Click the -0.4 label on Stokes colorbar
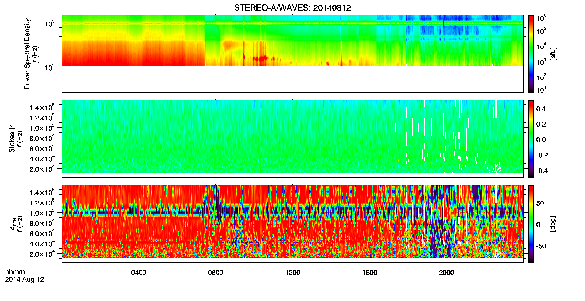This screenshot has height=301, width=585. tap(542, 171)
